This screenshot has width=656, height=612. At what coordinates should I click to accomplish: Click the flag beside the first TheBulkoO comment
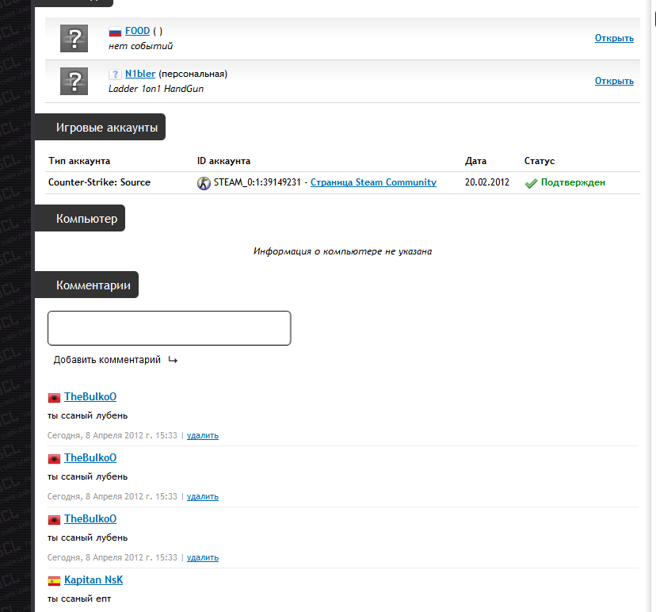(x=54, y=397)
